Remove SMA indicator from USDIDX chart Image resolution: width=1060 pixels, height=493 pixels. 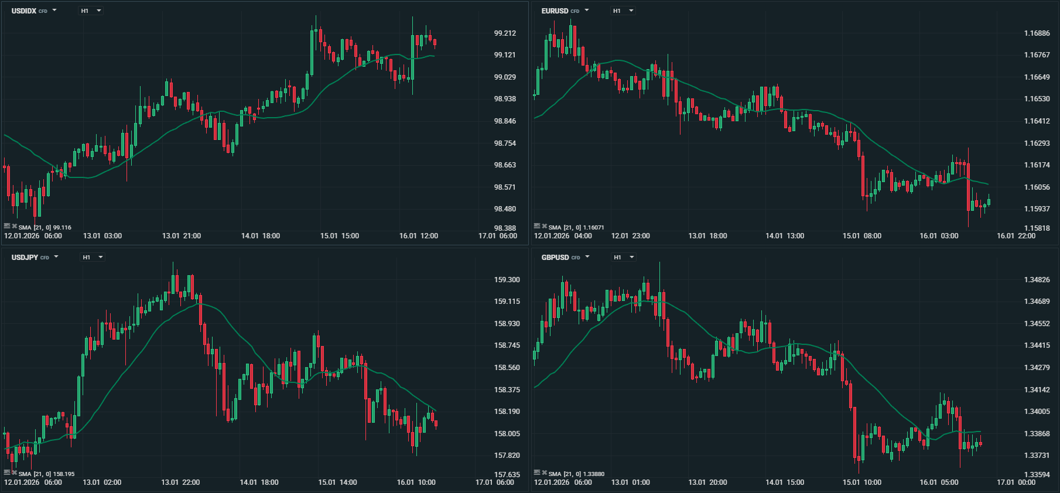tap(14, 227)
